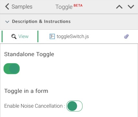Toggle the Enable Noise Cancellation switch
Viewport: 138px width, 117px height.
(x=74, y=106)
